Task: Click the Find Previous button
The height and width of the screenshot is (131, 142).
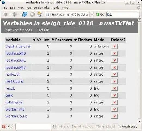Action: pyautogui.click(x=82, y=127)
